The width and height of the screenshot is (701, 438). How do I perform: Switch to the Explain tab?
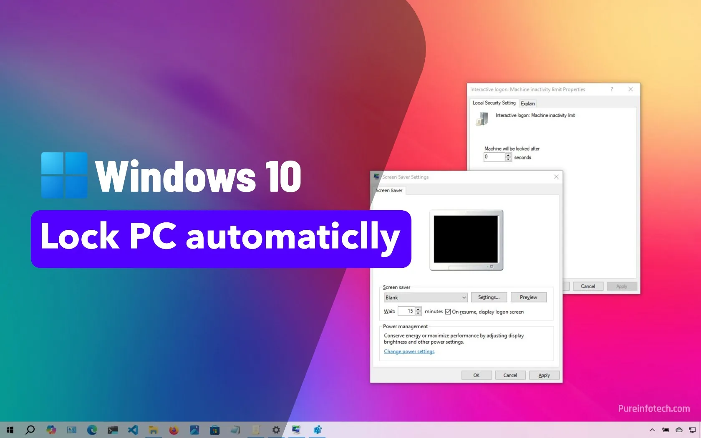527,103
